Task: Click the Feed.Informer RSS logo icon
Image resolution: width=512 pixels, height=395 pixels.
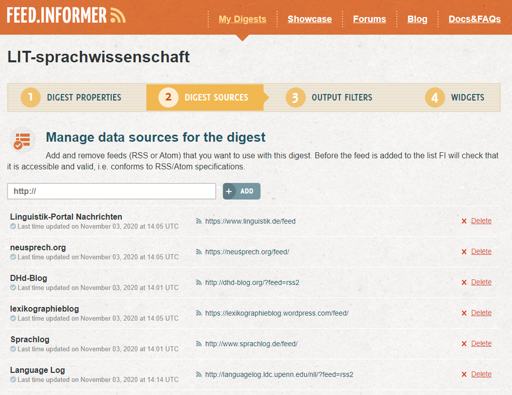Action: 118,16
